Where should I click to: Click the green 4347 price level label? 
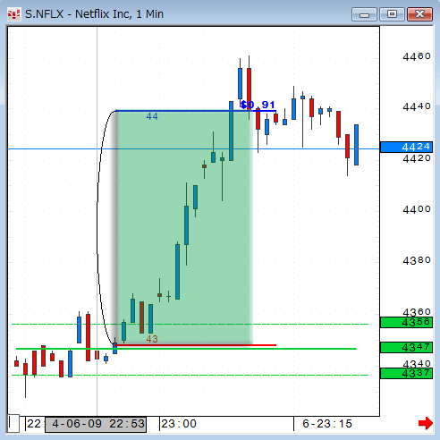coord(406,347)
